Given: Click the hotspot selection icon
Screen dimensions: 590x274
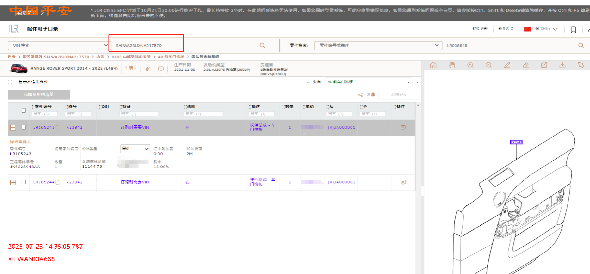Looking at the screenshot, I should (581, 65).
